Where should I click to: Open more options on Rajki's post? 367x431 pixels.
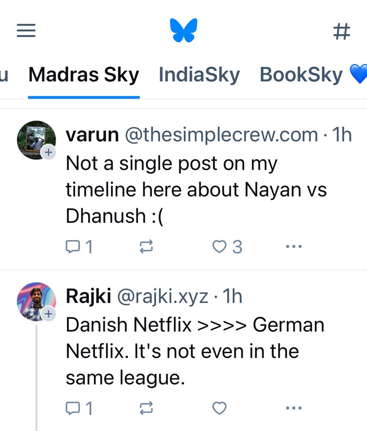294,408
